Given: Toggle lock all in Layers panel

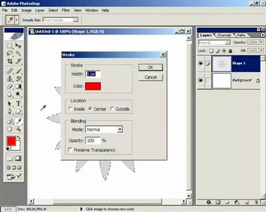Looking at the screenshot, I should pyautogui.click(x=230, y=51).
